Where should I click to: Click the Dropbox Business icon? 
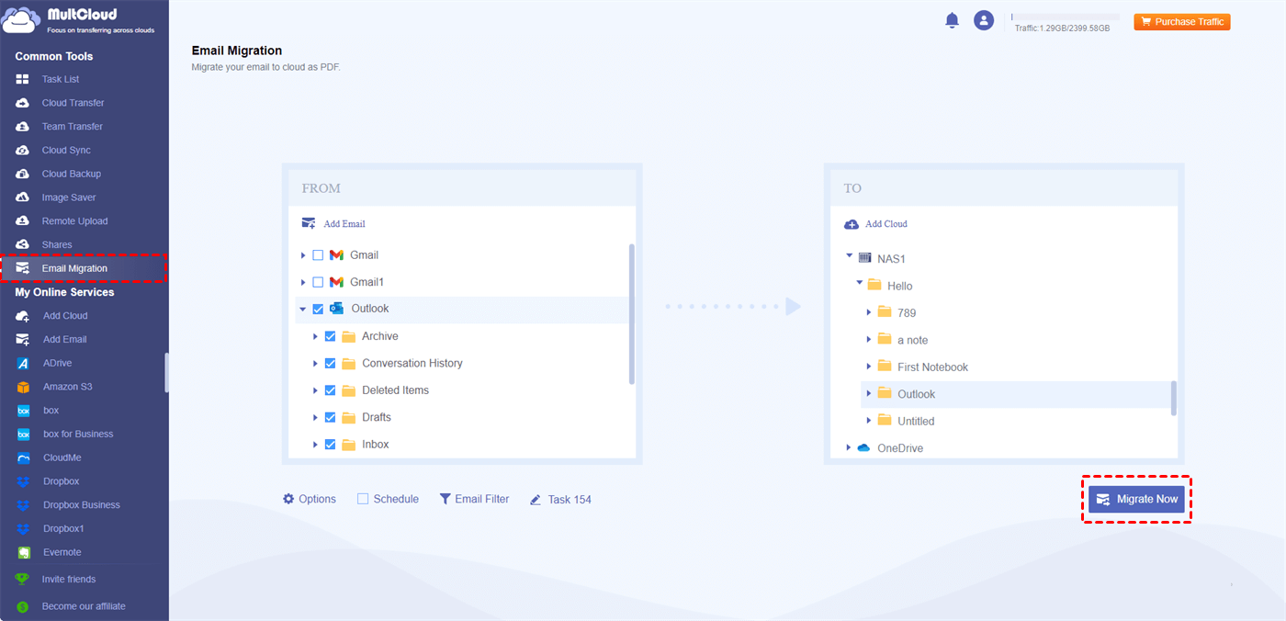coord(23,505)
